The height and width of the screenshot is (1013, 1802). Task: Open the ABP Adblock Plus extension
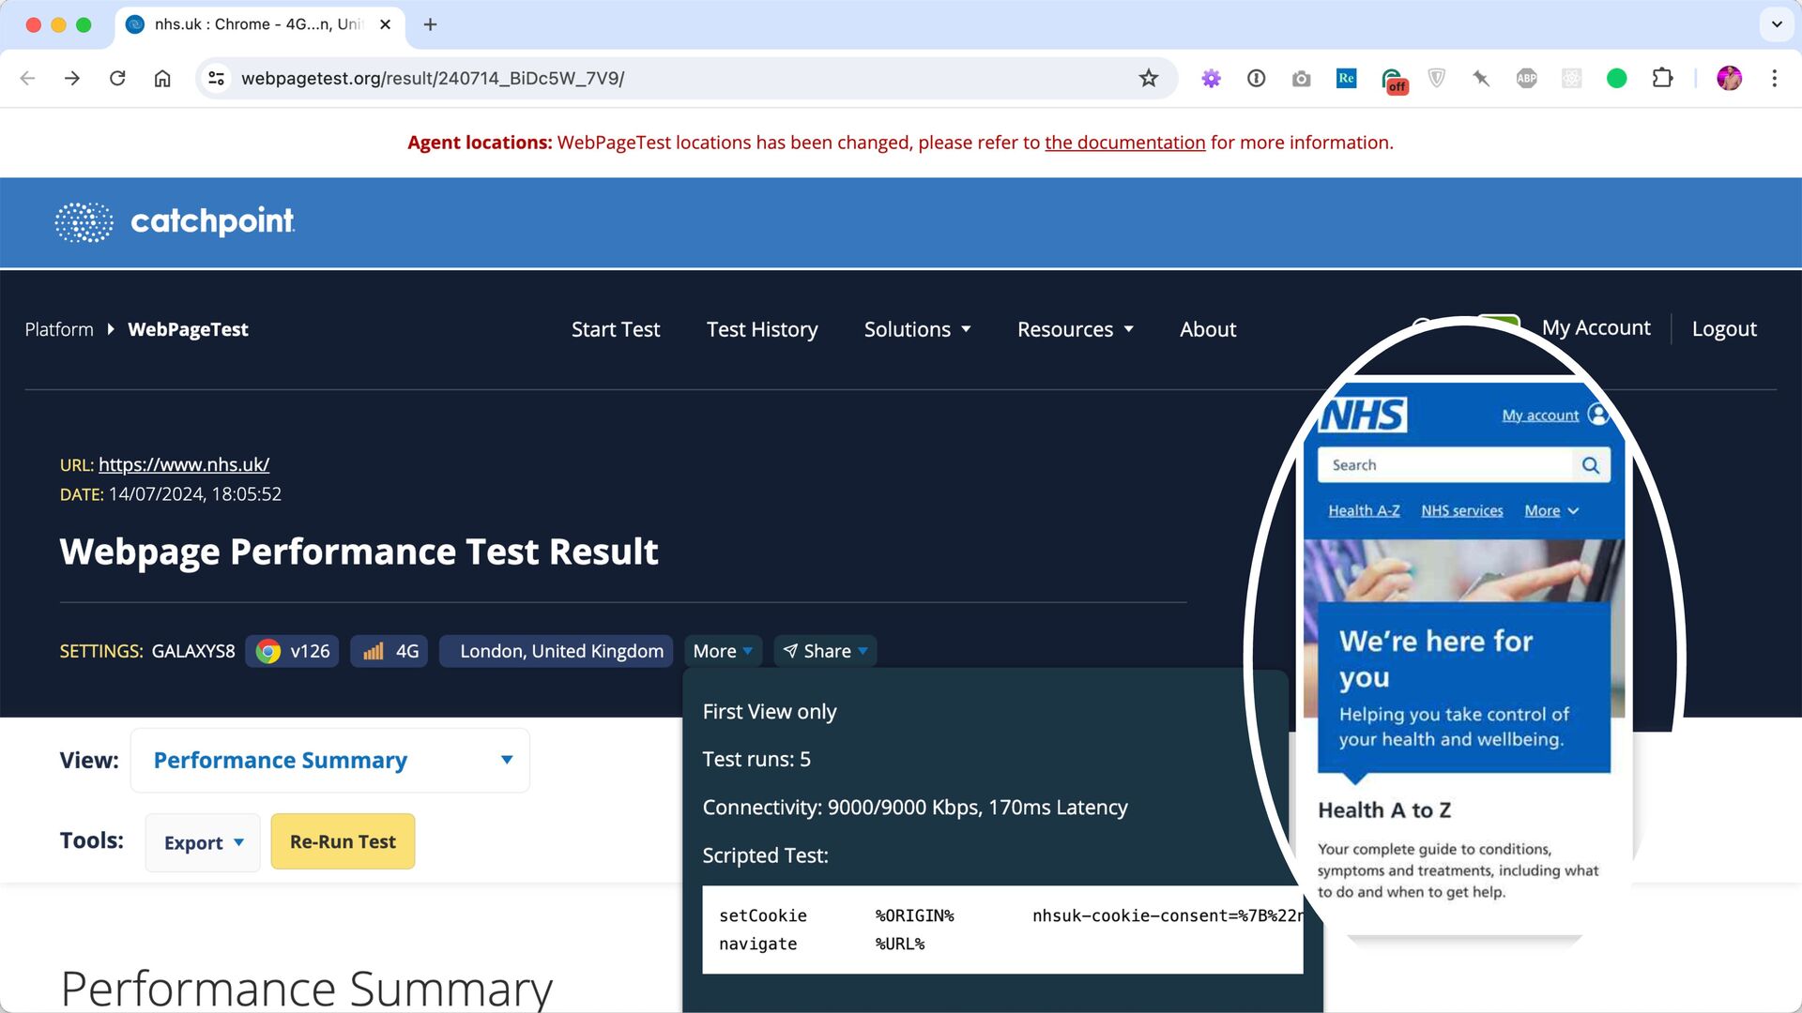[1526, 78]
